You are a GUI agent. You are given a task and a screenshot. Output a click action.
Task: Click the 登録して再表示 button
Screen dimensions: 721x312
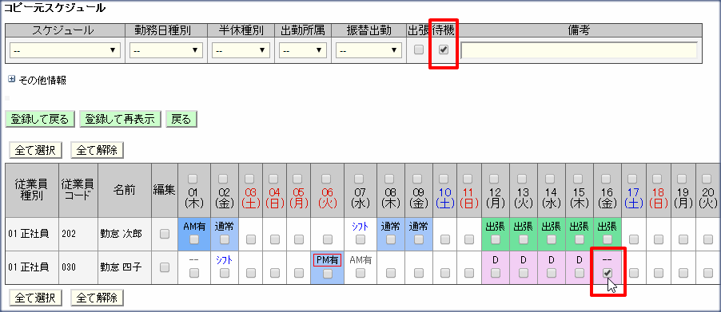120,120
